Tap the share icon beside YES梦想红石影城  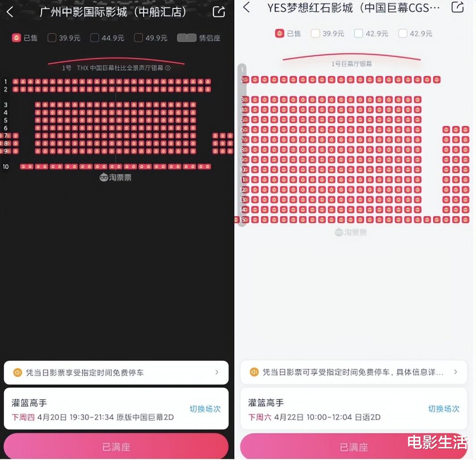point(458,7)
